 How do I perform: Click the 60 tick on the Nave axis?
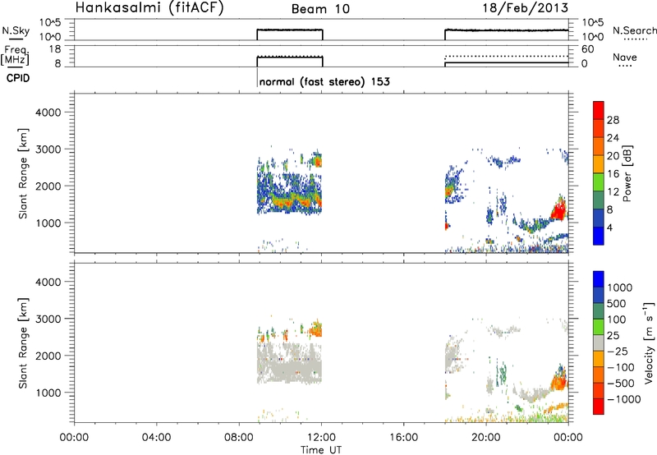coord(588,49)
